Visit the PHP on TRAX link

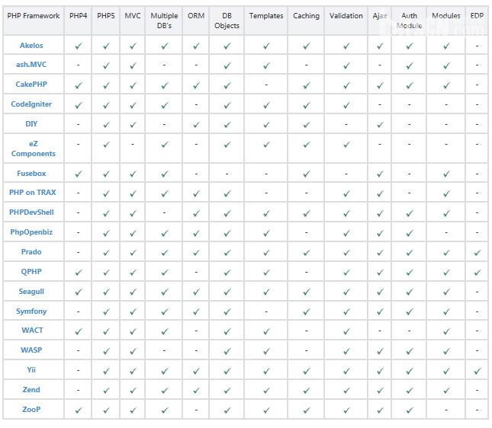coord(33,193)
